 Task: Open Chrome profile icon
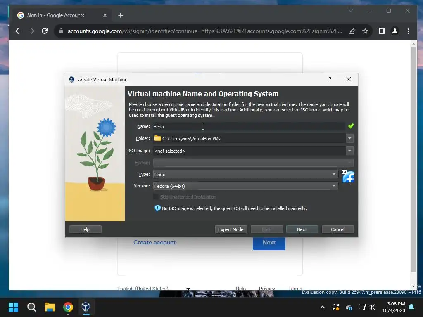(x=394, y=31)
